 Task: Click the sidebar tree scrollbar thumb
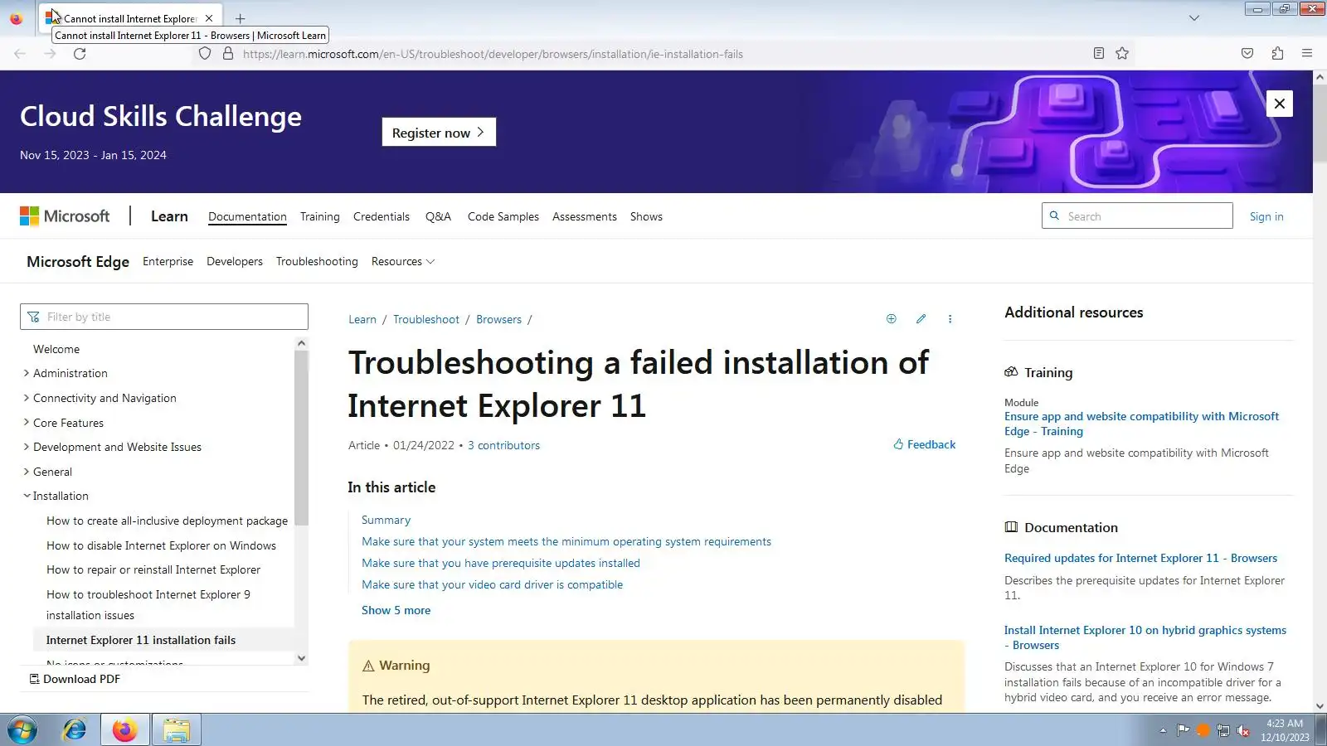[301, 437]
